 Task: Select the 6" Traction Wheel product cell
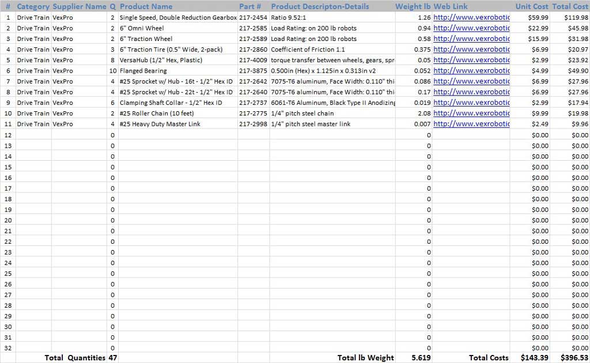click(x=146, y=39)
